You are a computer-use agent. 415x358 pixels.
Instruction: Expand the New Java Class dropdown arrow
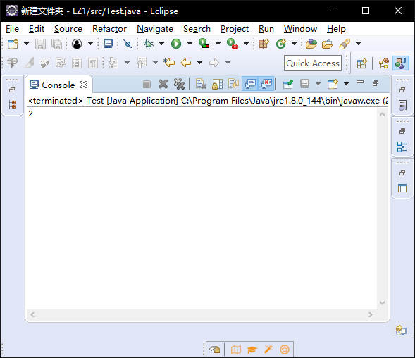pos(294,44)
